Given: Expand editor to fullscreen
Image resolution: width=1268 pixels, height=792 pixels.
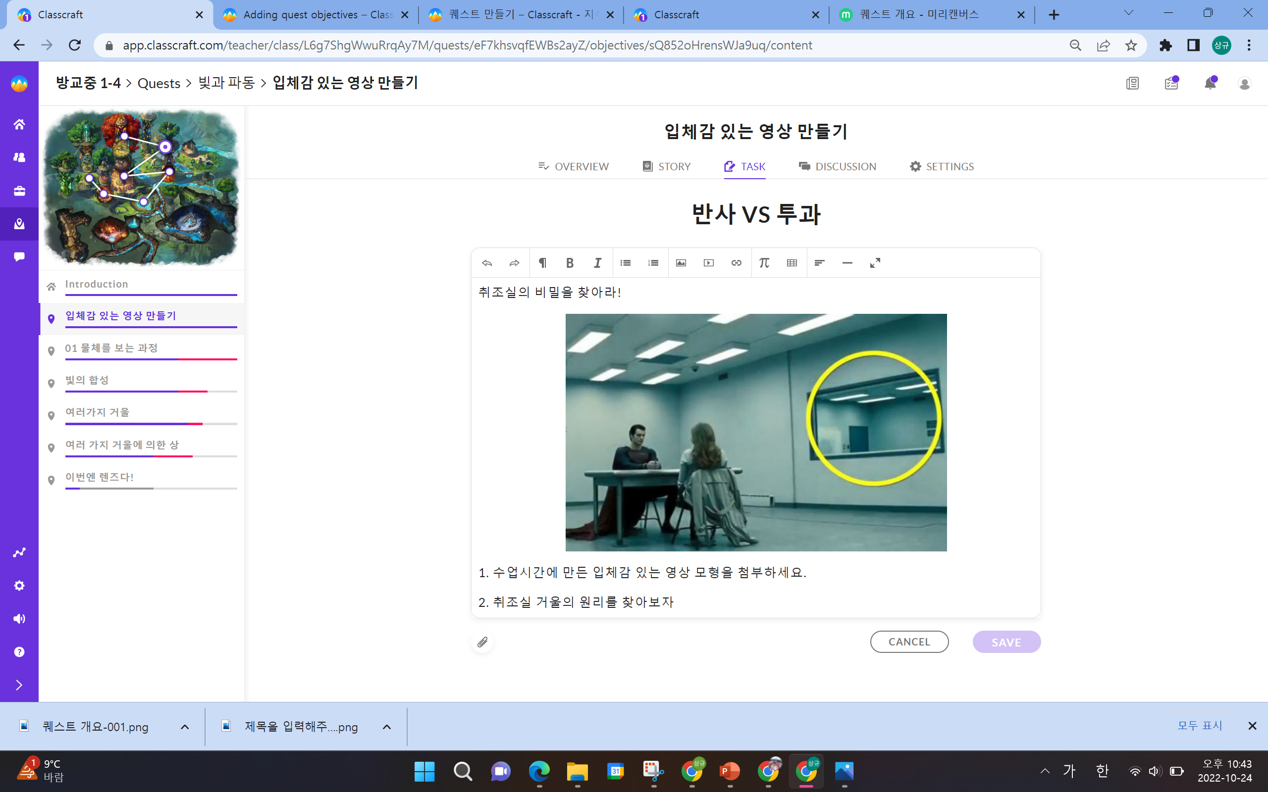Looking at the screenshot, I should point(875,263).
